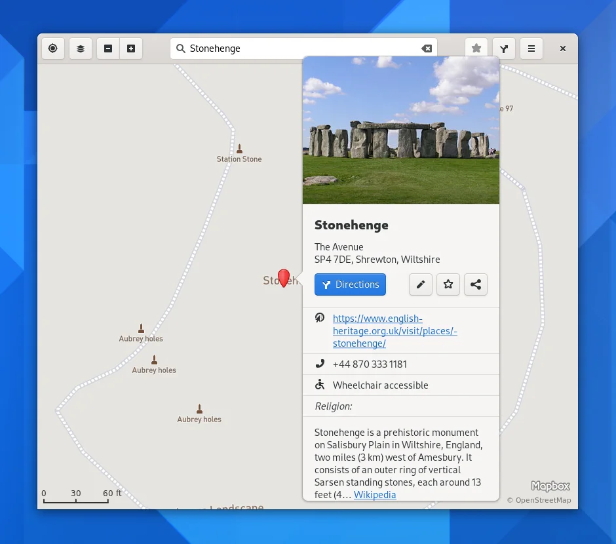Open favorites with the headerbar star icon
Viewport: 616px width, 544px height.
476,48
